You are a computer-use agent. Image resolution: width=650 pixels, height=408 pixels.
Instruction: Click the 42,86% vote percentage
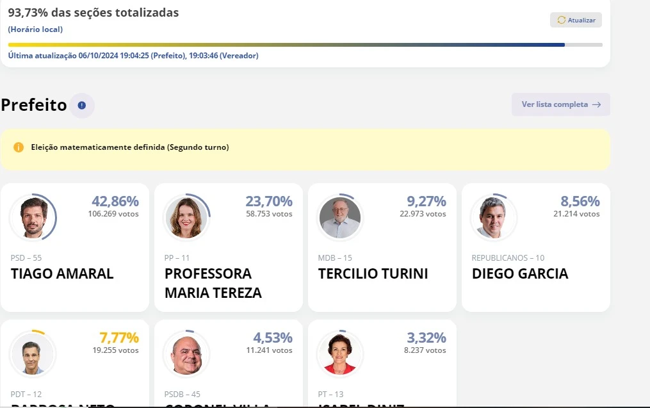click(x=115, y=201)
